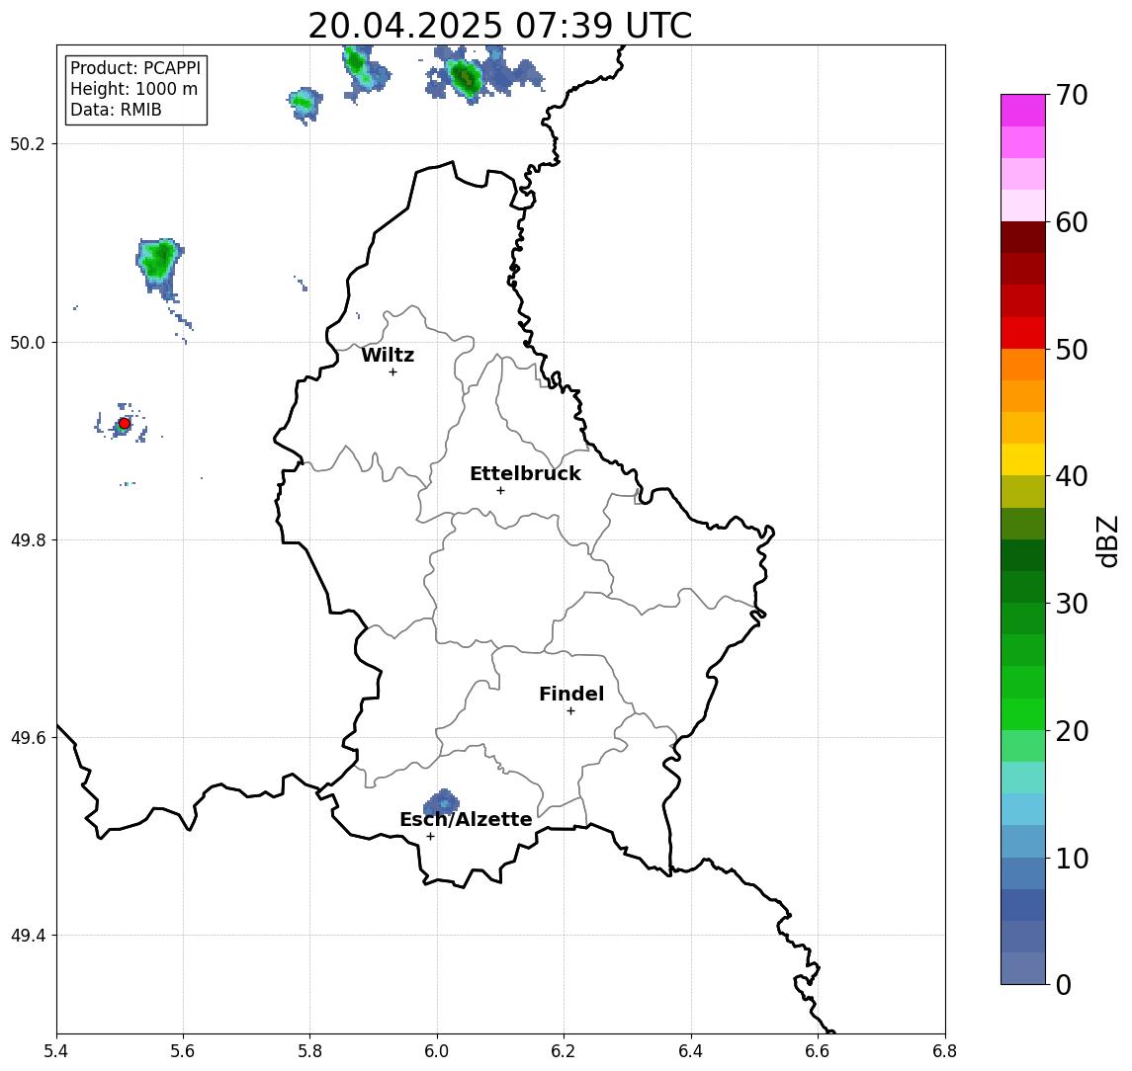Click the light blue swatch between 10 and 20
Screen dimensions: 1132x1071
1023,810
